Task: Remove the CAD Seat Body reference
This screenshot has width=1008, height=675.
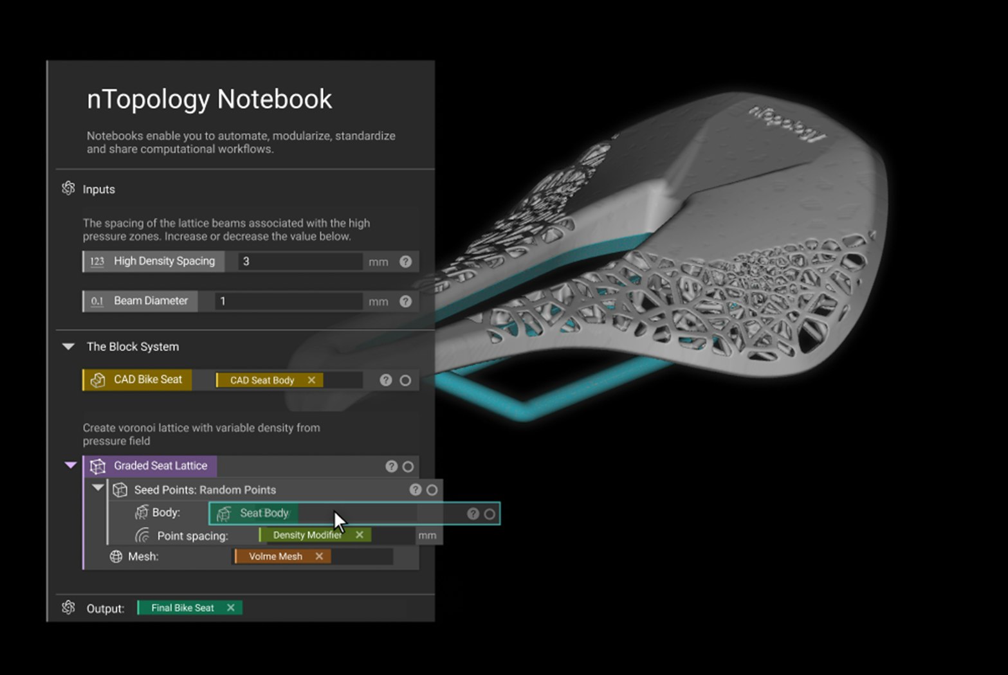Action: (x=311, y=380)
